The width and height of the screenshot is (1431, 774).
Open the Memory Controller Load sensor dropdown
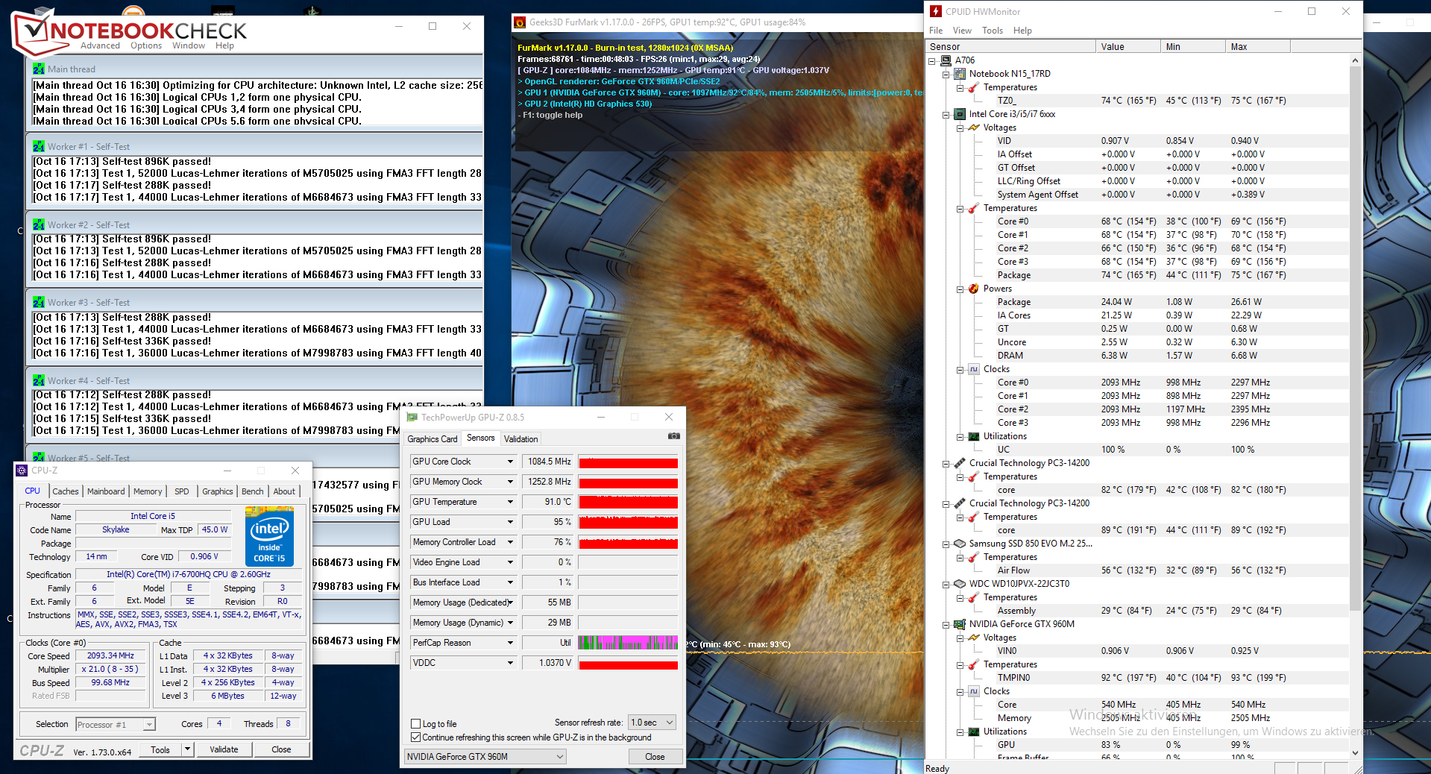coord(510,542)
